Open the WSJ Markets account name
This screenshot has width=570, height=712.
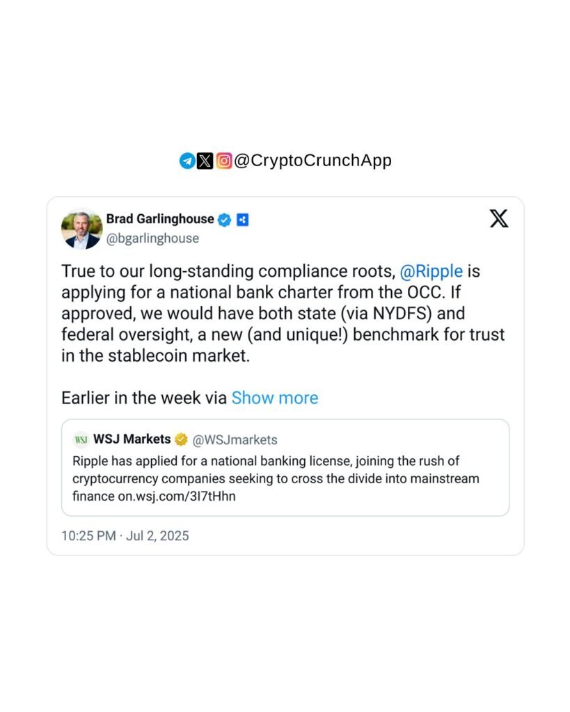pos(132,439)
